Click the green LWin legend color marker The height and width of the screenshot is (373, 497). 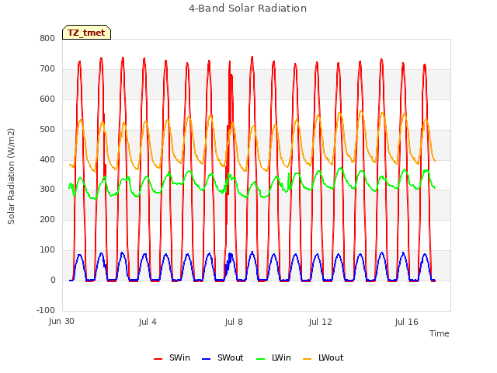pos(260,359)
